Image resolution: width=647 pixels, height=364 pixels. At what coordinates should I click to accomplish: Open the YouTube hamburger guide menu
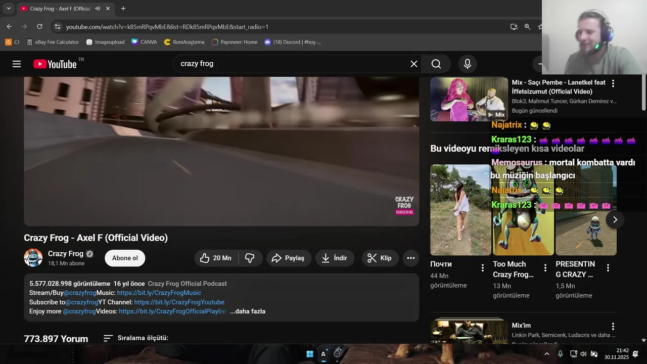17,64
